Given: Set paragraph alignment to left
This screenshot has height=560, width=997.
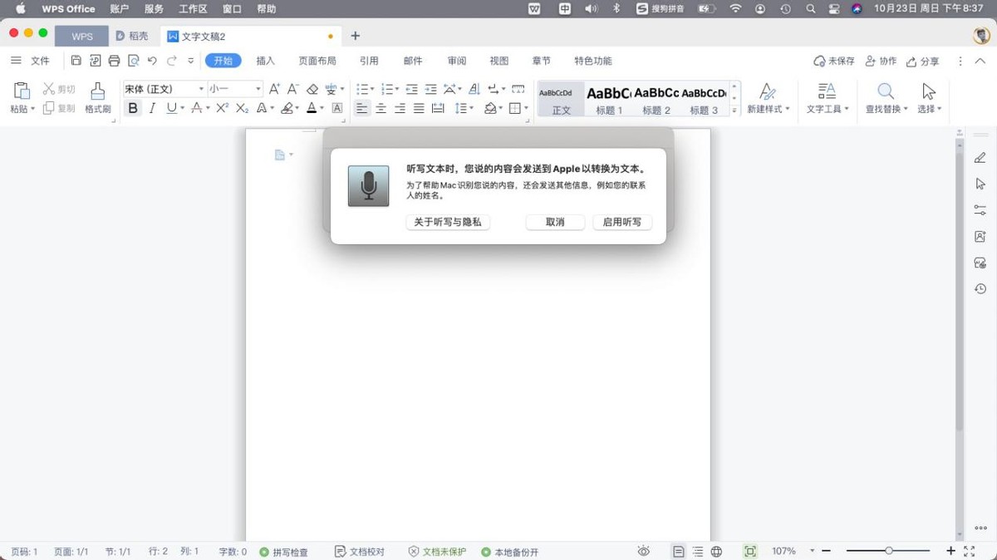Looking at the screenshot, I should (362, 108).
